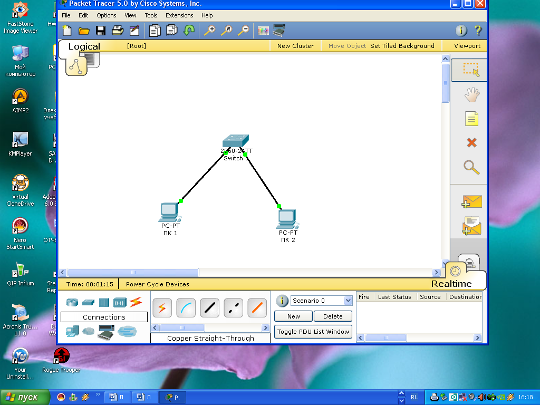This screenshot has width=540, height=405.
Task: Choose the Inspect magnifier tool
Action: tap(471, 167)
